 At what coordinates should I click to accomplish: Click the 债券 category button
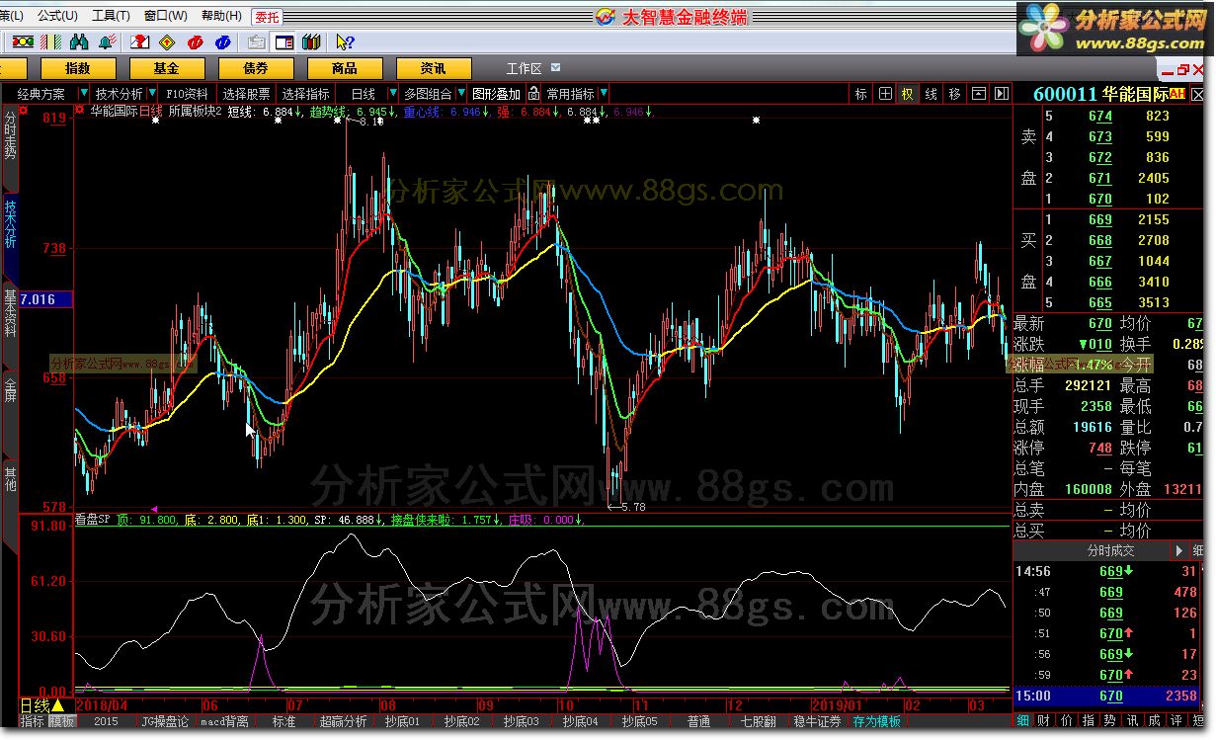(x=255, y=68)
